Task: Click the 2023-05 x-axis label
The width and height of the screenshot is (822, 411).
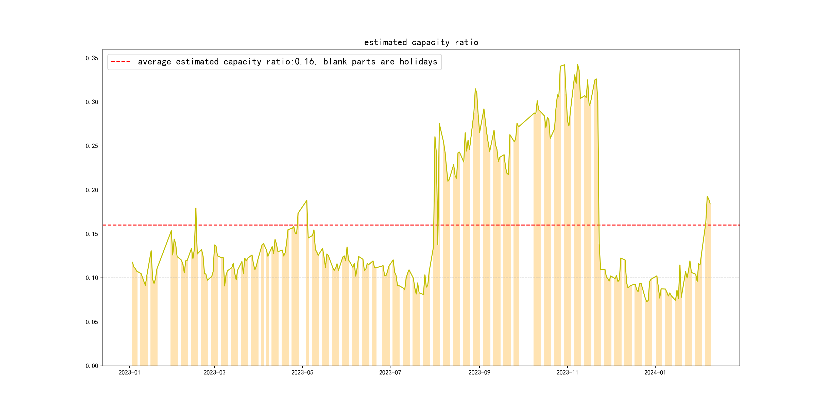Action: 302,372
